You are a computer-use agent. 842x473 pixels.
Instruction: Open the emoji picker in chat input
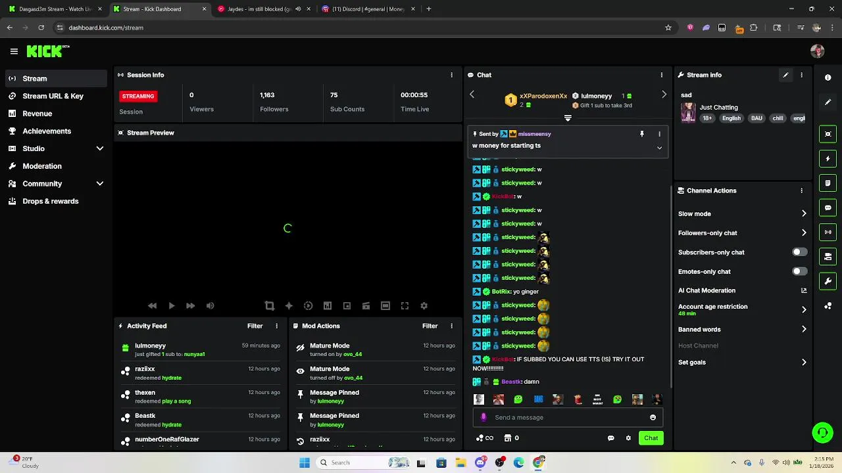coord(653,417)
